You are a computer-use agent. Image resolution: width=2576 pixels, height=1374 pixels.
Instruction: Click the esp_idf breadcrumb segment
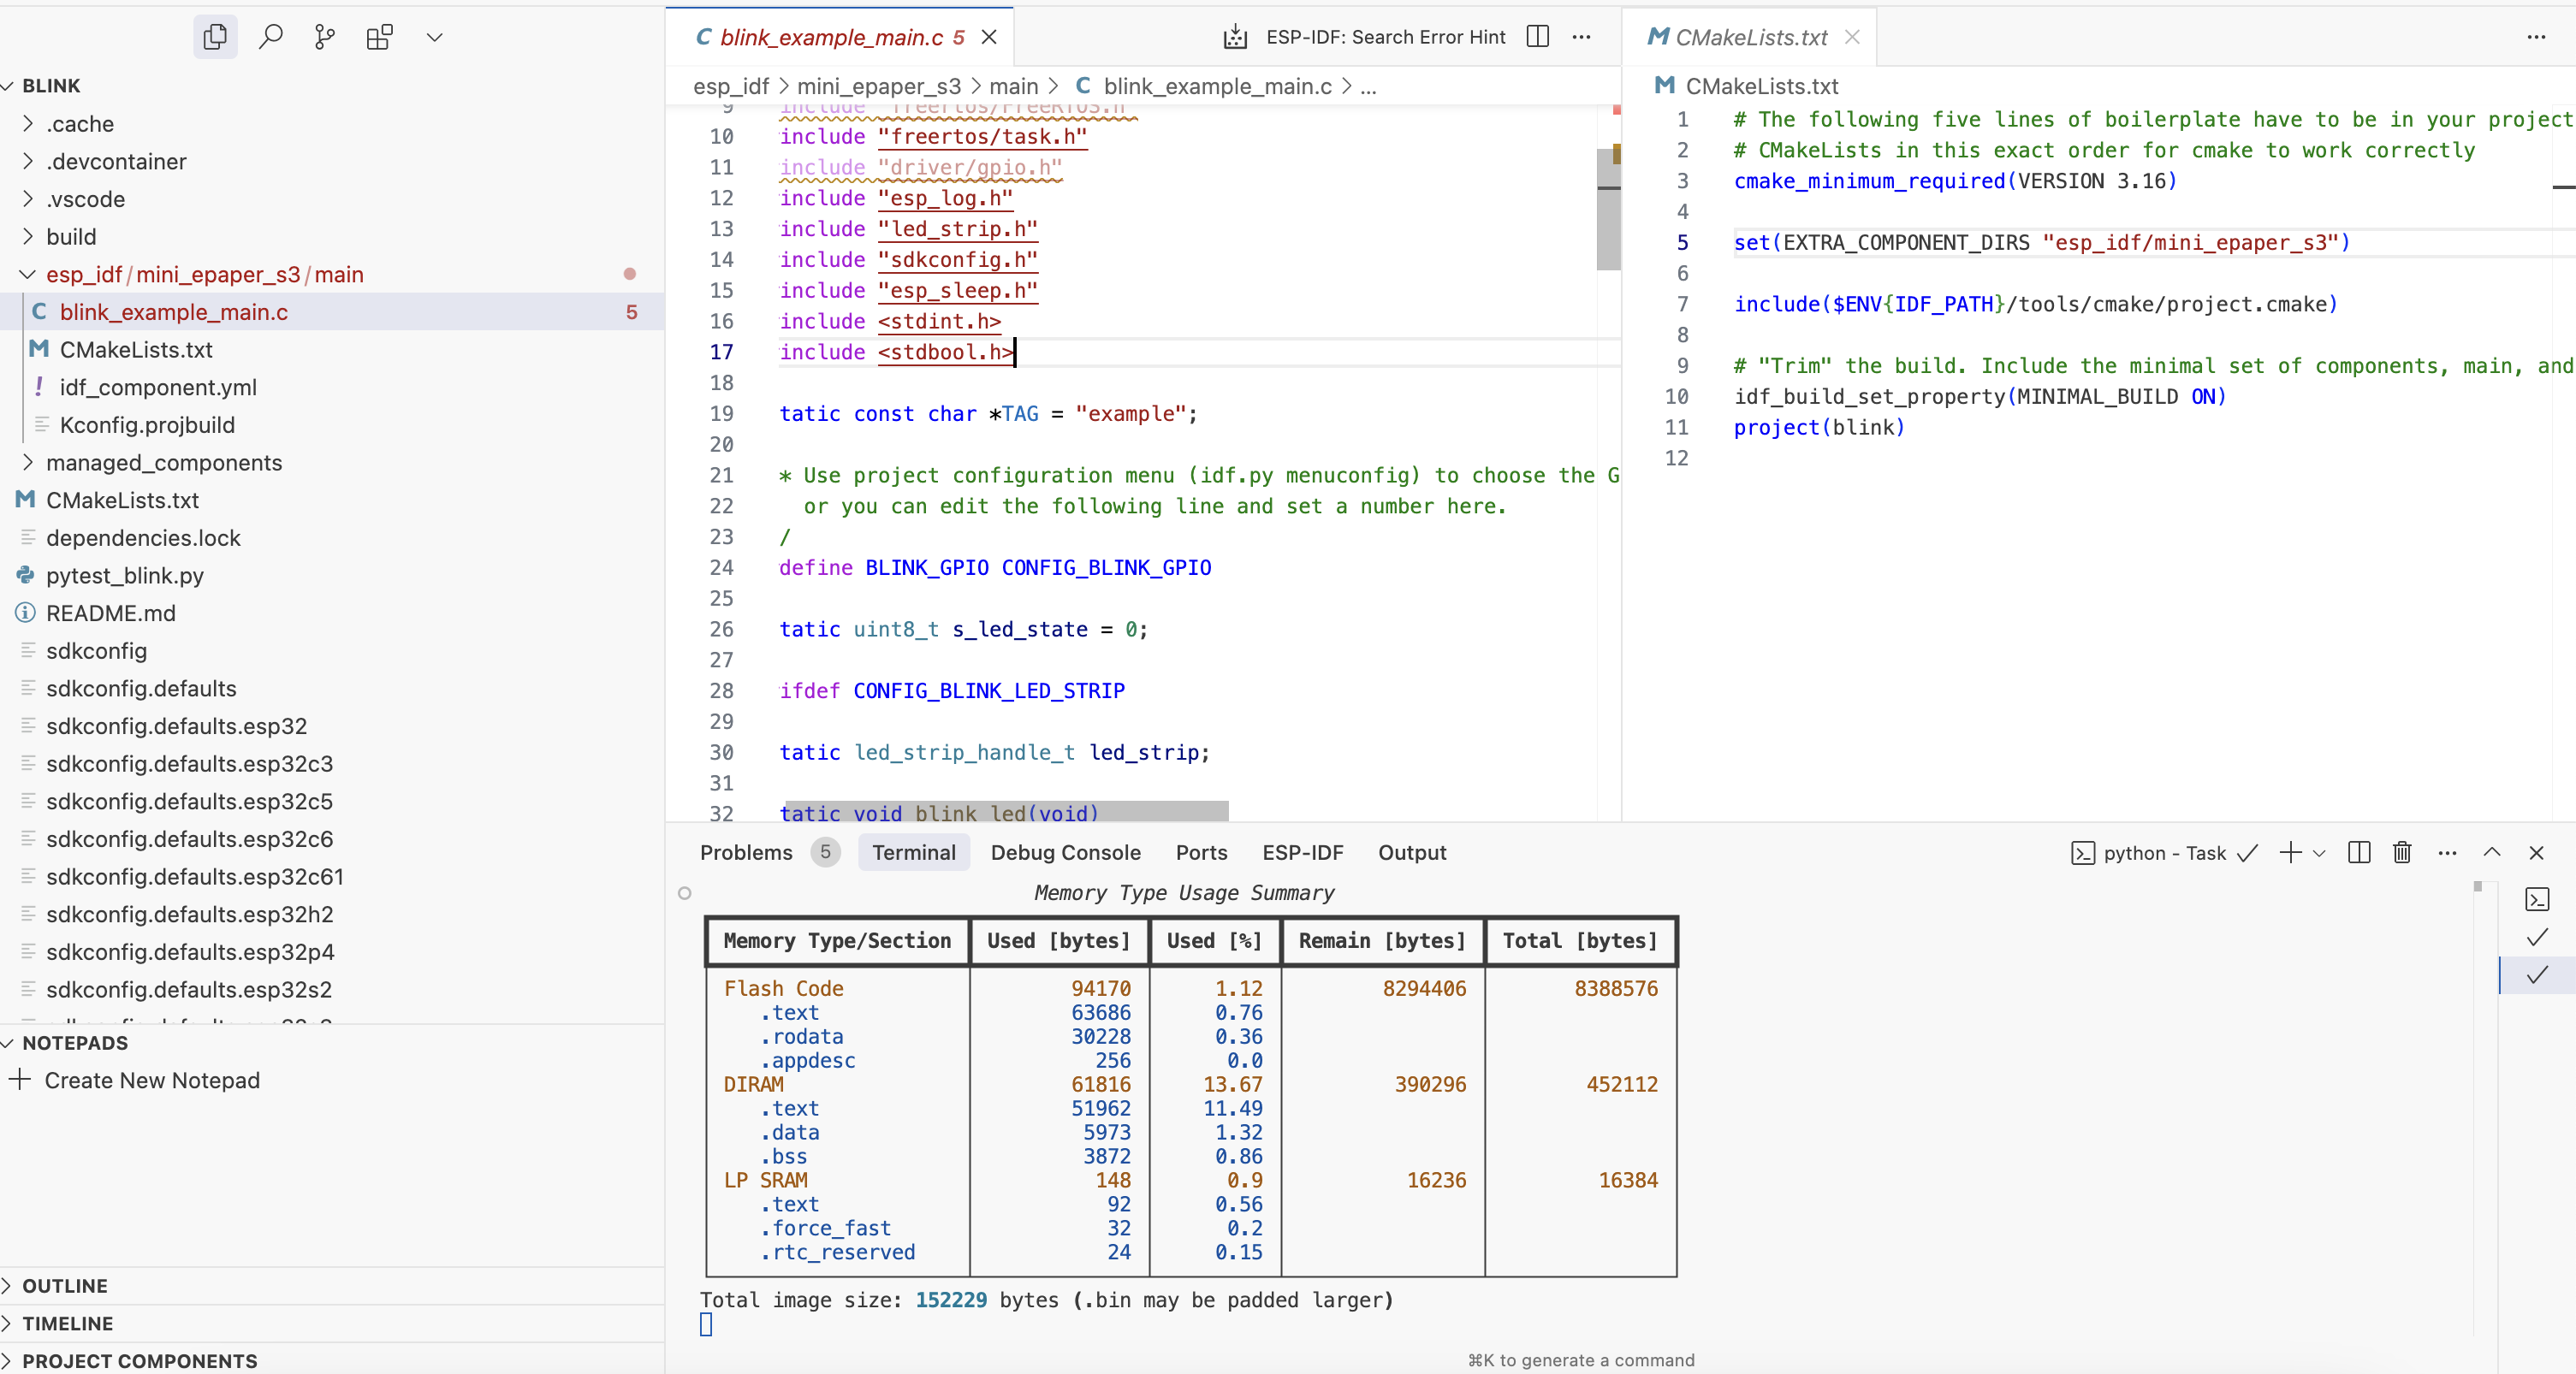(730, 87)
